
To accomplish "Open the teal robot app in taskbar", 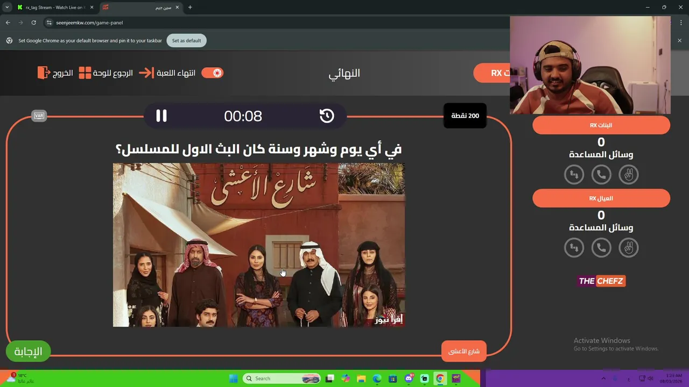I will coord(425,378).
